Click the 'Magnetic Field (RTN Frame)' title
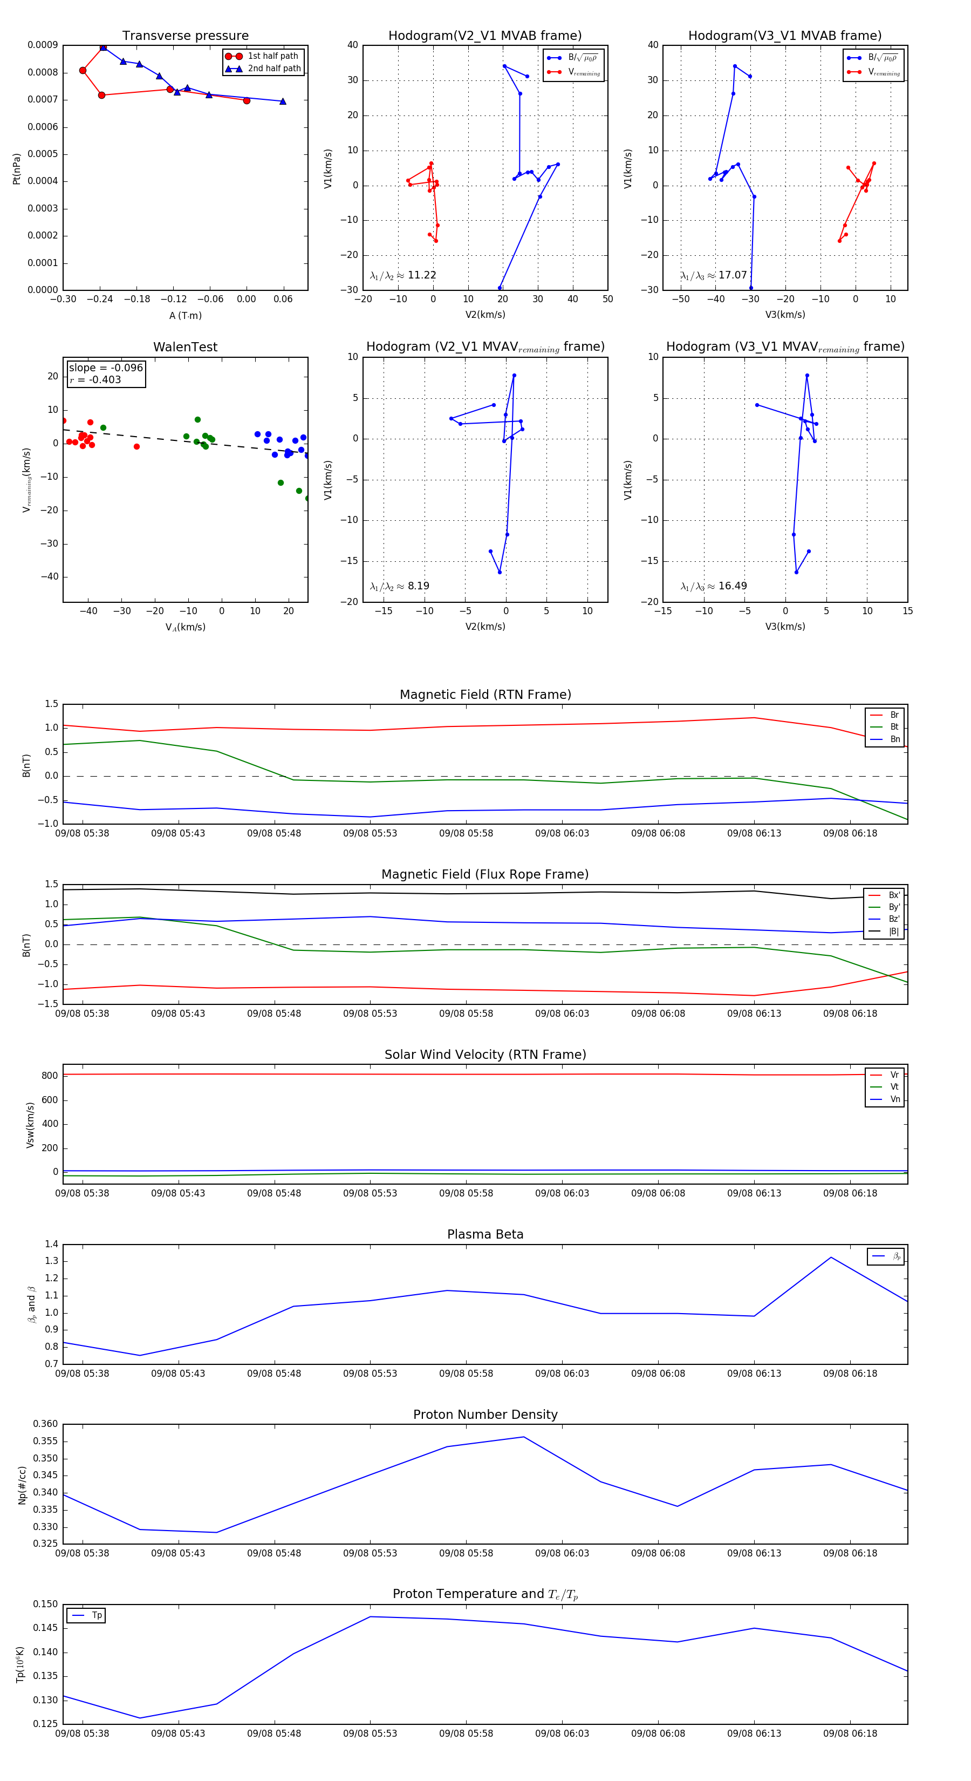Viewport: 971px width, 1781px height. [x=485, y=695]
